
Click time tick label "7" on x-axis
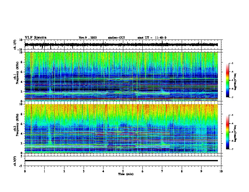(162, 171)
